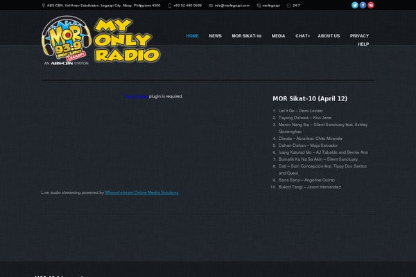Screen dimensions: 416x277
Task: Click the phone icon beside number
Action: coord(170,6)
